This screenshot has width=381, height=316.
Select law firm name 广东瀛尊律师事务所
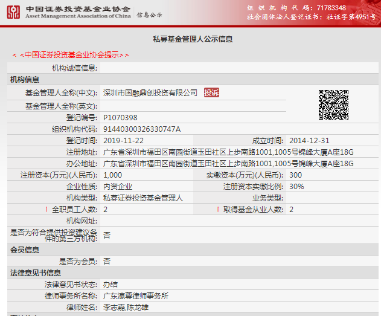point(136,296)
